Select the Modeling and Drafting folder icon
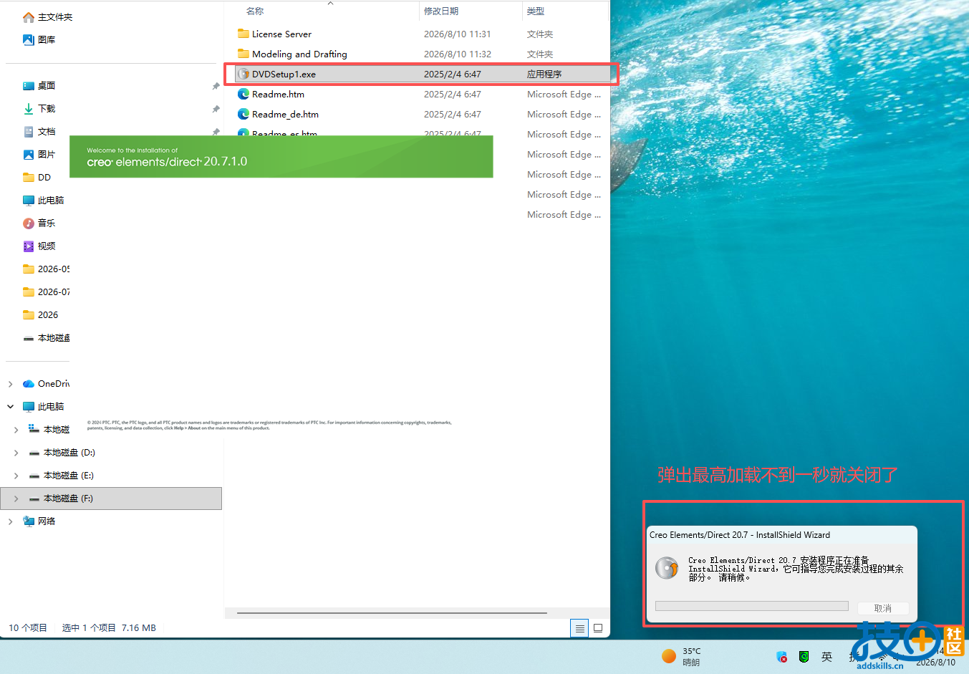Screen dimensions: 969x674 point(244,54)
